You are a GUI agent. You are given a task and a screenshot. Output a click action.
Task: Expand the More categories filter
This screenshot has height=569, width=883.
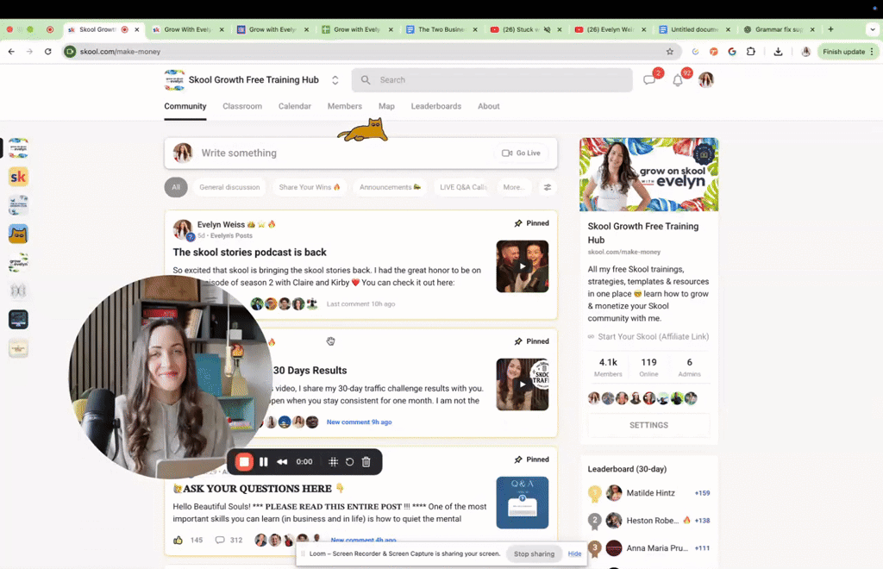[x=513, y=187]
